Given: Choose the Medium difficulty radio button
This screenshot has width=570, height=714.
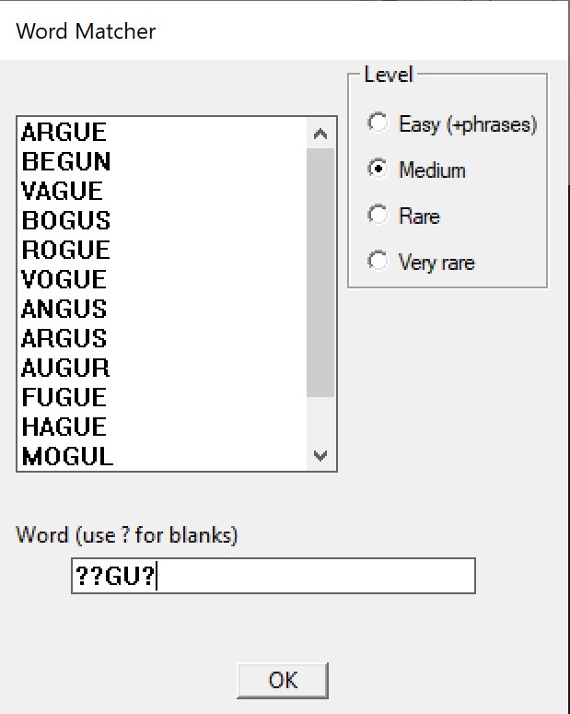Looking at the screenshot, I should [x=416, y=170].
